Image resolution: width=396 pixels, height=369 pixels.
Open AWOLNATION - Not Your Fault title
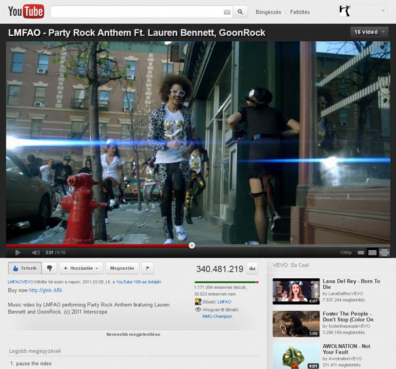[x=346, y=349]
